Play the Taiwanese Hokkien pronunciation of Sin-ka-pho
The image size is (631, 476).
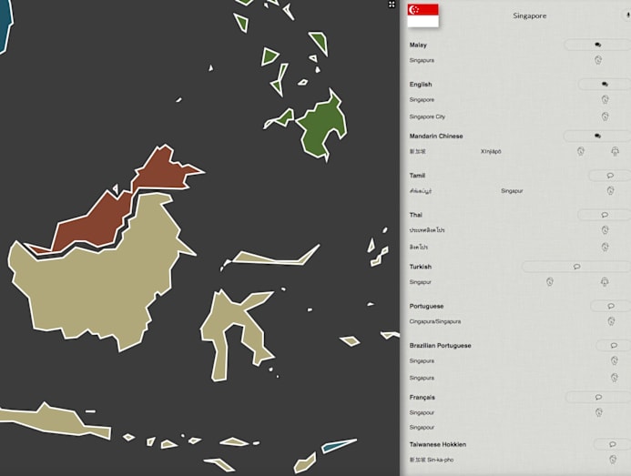(612, 461)
